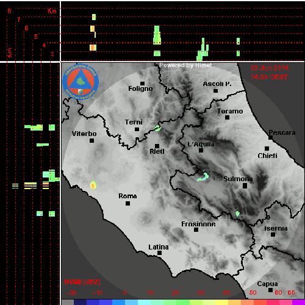Click the green radar echo east of Terni

click(x=157, y=128)
